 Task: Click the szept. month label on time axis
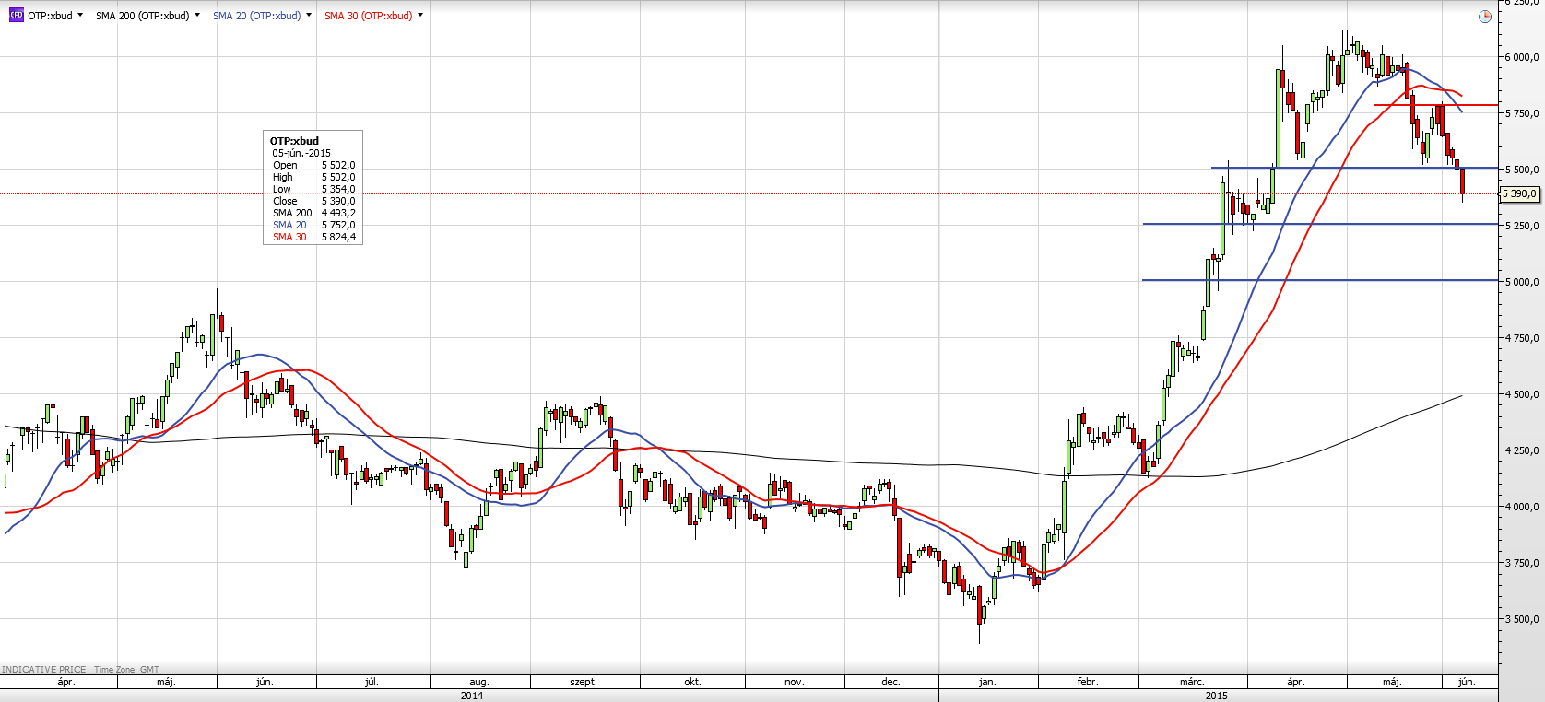(x=584, y=683)
